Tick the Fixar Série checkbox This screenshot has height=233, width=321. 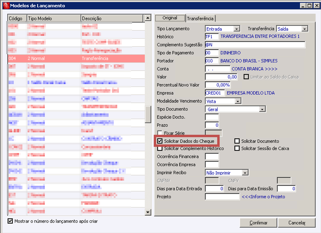(160, 133)
